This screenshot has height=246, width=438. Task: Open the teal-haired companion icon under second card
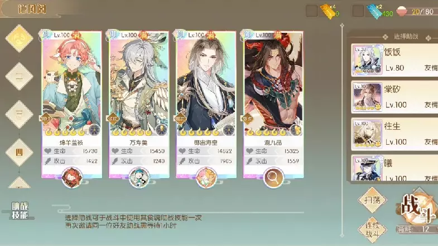pyautogui.click(x=139, y=178)
